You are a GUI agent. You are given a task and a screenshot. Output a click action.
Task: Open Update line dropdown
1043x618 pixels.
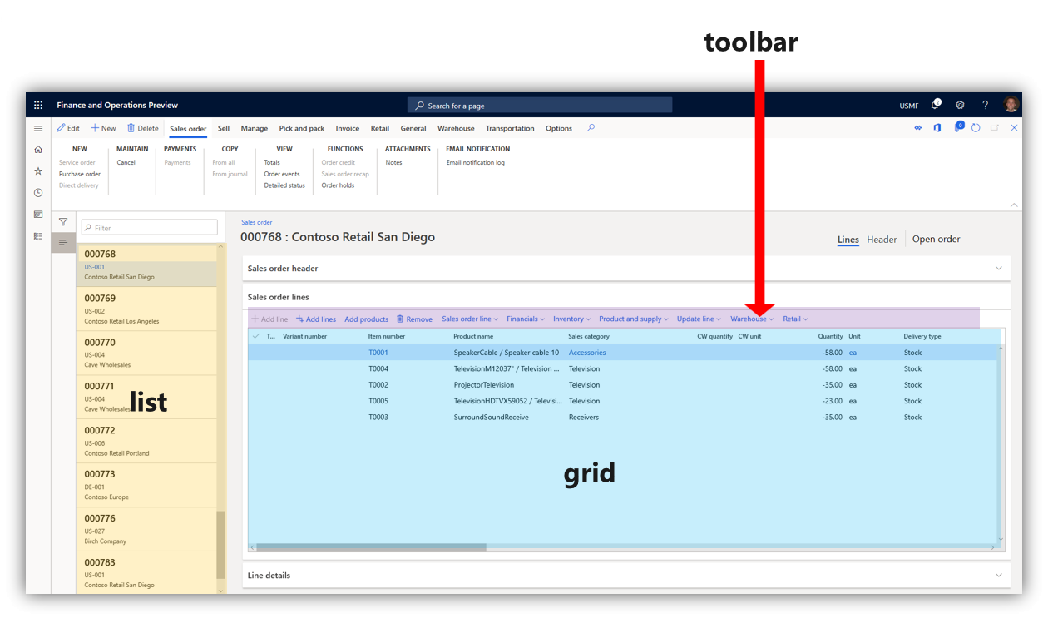[699, 319]
